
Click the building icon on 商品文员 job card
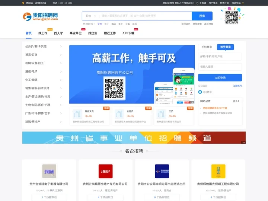[77, 114]
